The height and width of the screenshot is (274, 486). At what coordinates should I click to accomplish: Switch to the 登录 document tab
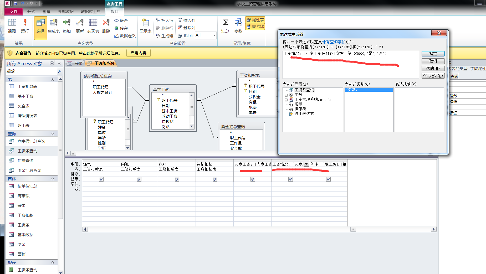point(75,63)
